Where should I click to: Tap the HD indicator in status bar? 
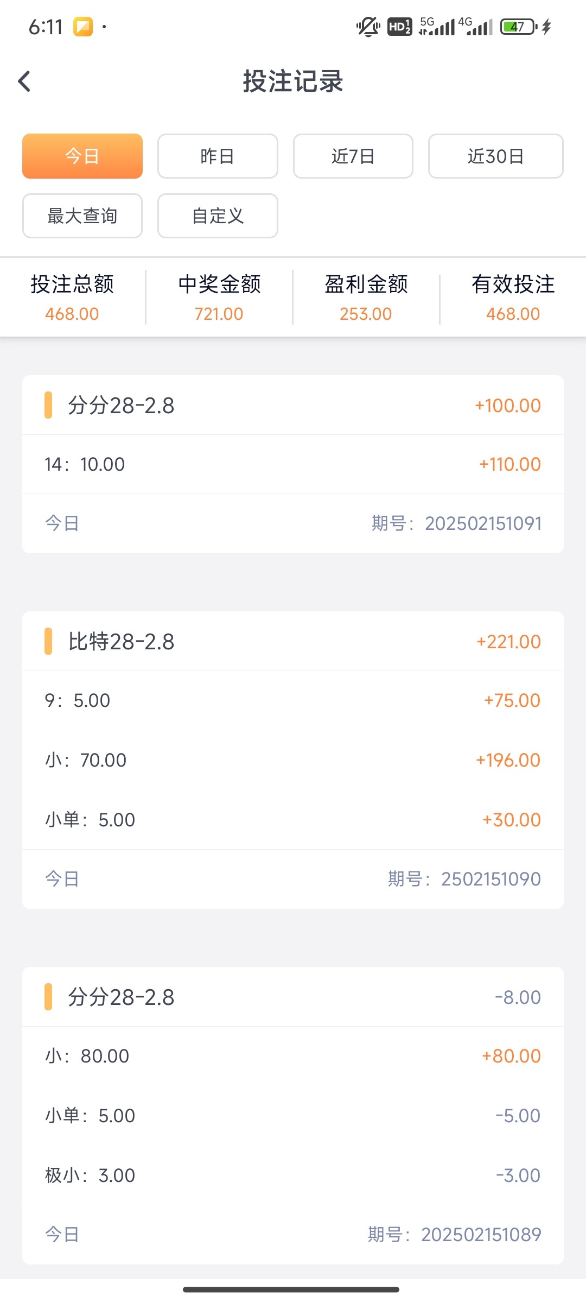click(x=399, y=27)
